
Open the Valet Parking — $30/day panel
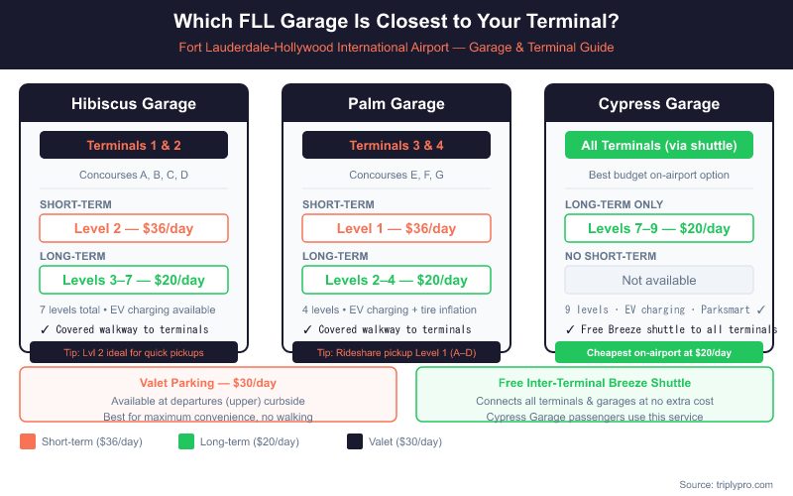click(x=208, y=395)
